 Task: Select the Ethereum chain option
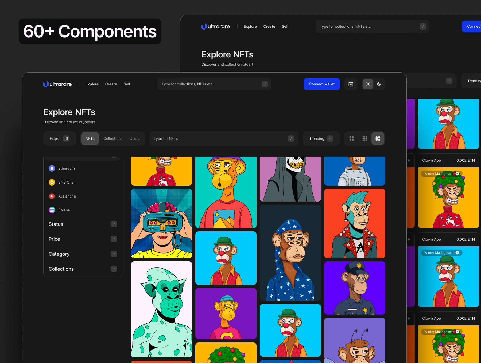coord(67,168)
